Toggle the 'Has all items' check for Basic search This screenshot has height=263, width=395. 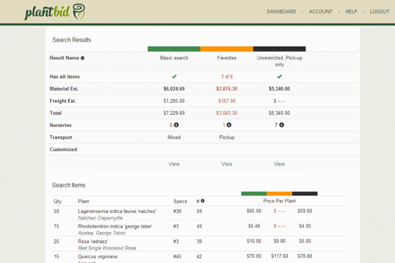tap(174, 76)
